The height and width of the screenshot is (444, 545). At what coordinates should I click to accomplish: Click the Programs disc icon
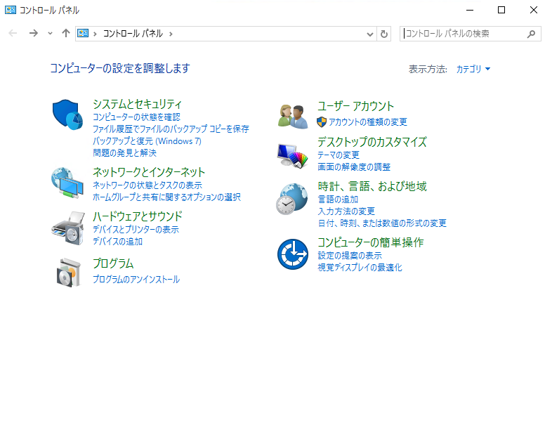(68, 273)
